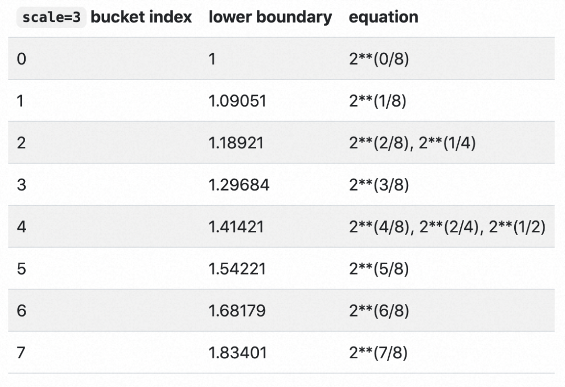Select lower boundary value 1.68179
This screenshot has width=565, height=387.
(237, 311)
